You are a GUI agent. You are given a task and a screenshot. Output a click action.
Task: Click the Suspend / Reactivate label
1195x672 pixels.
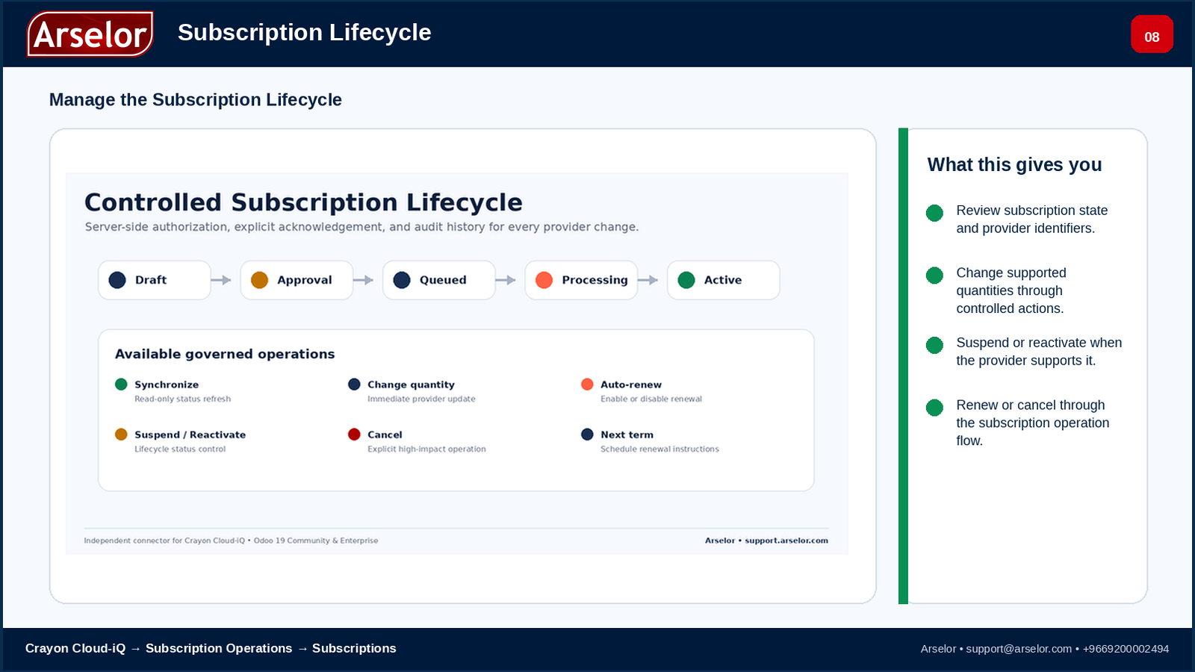tap(190, 435)
